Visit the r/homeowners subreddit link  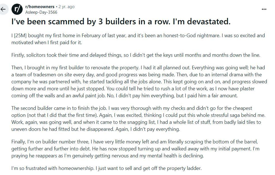pos(40,7)
